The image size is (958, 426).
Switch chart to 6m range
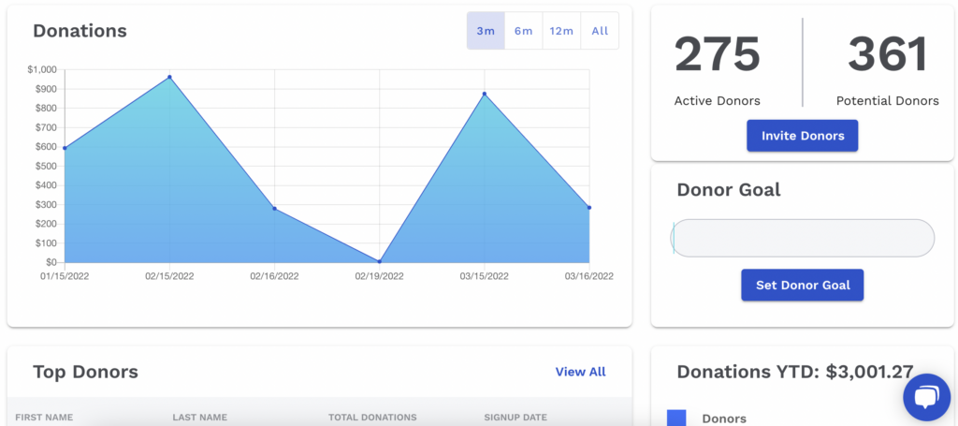click(x=523, y=31)
